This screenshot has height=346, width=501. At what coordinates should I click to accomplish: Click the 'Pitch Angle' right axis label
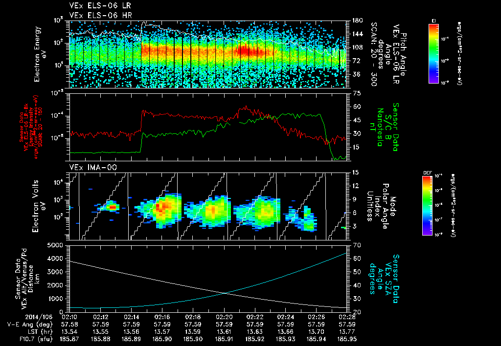click(x=403, y=54)
